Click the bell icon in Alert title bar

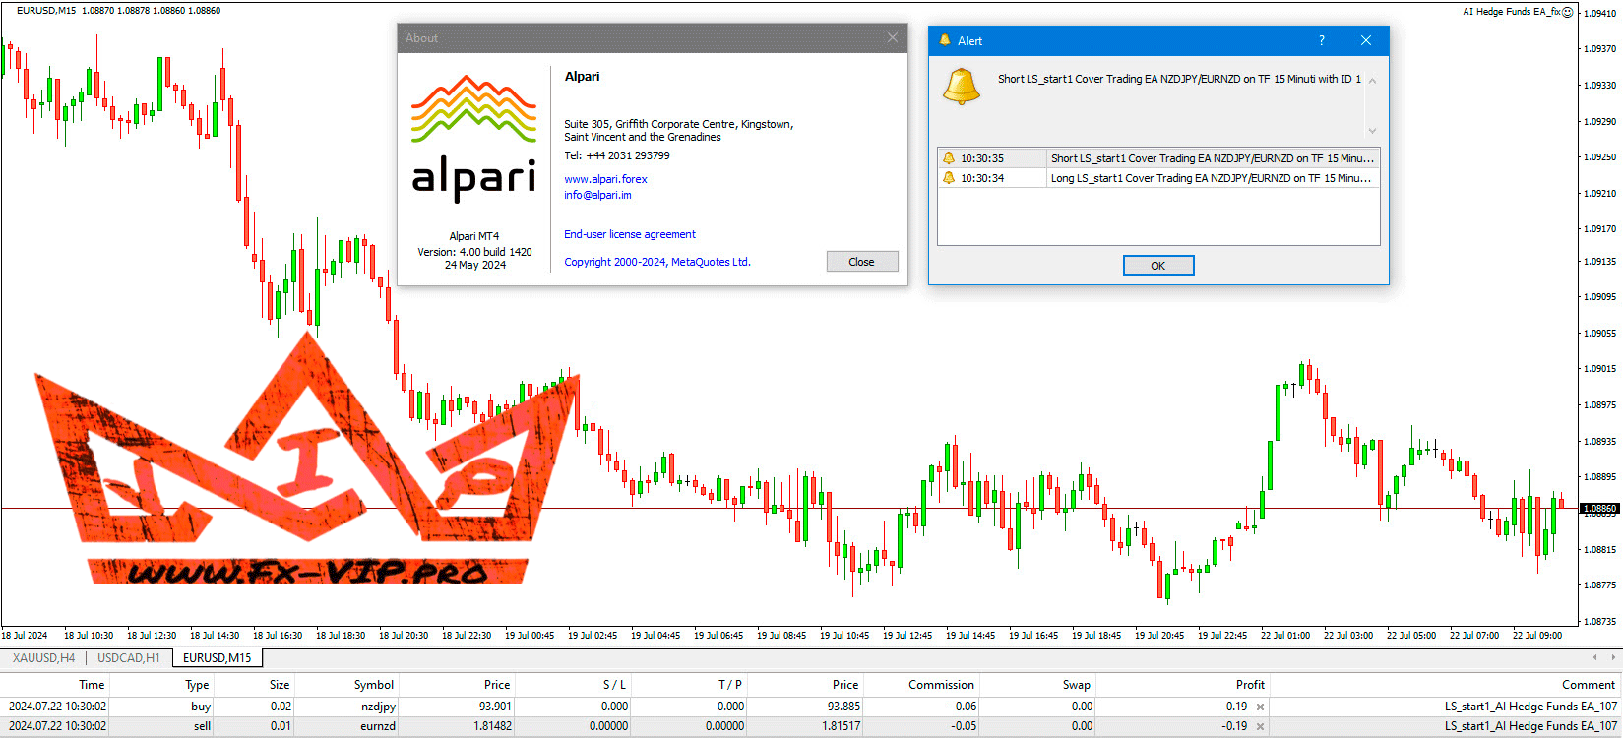click(945, 40)
